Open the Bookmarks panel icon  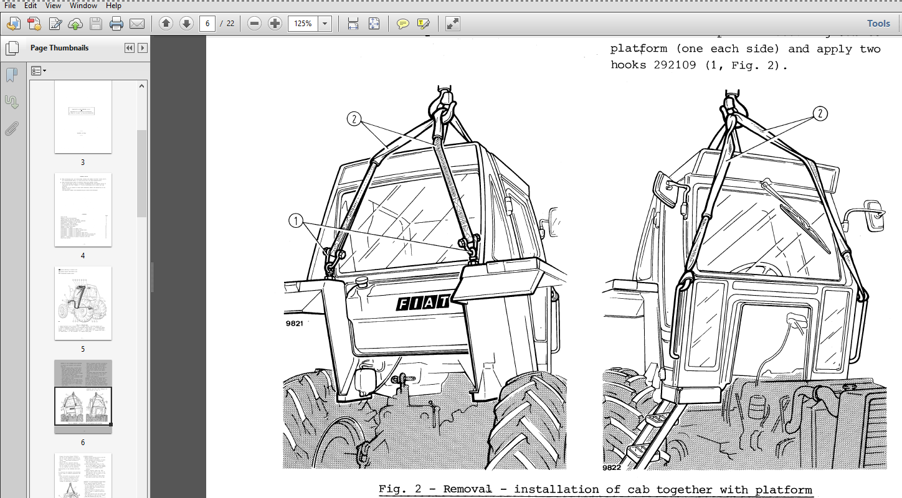tap(12, 75)
